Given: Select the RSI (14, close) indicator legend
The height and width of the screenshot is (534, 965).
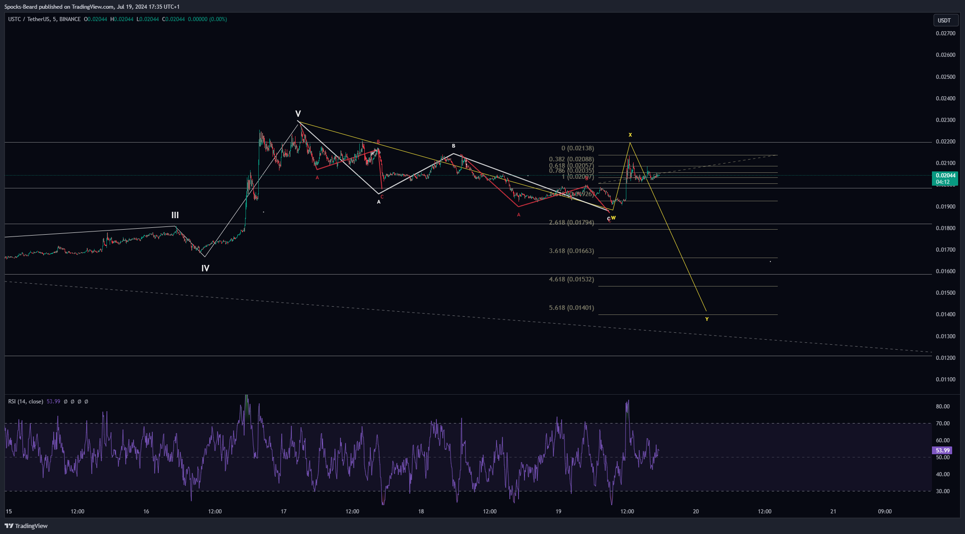Looking at the screenshot, I should [26, 402].
